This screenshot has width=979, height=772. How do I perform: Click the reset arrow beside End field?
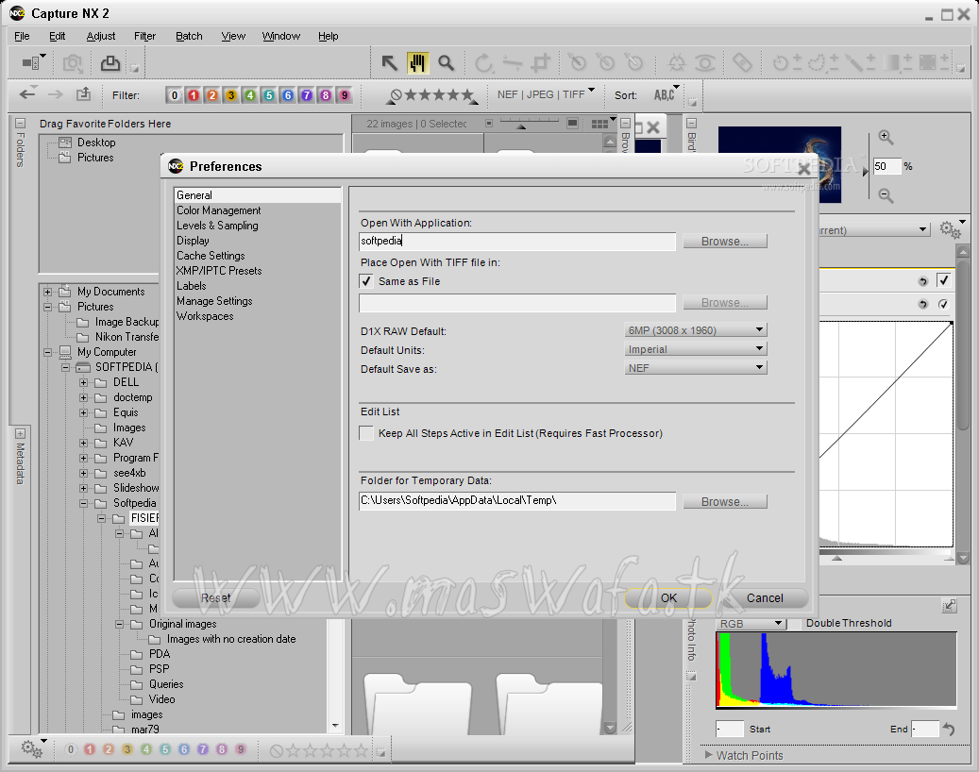949,729
